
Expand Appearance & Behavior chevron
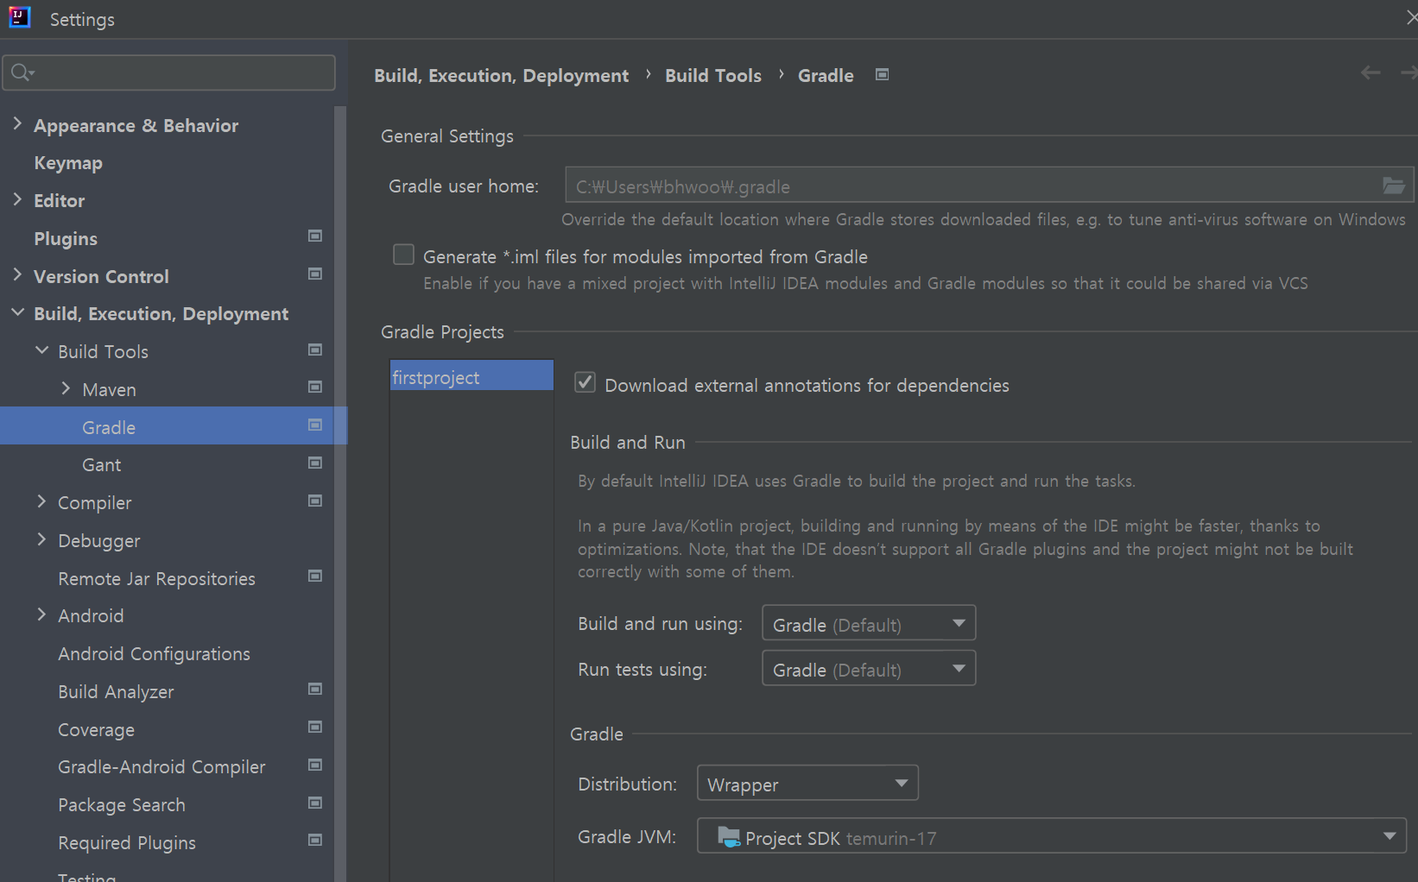pyautogui.click(x=17, y=124)
